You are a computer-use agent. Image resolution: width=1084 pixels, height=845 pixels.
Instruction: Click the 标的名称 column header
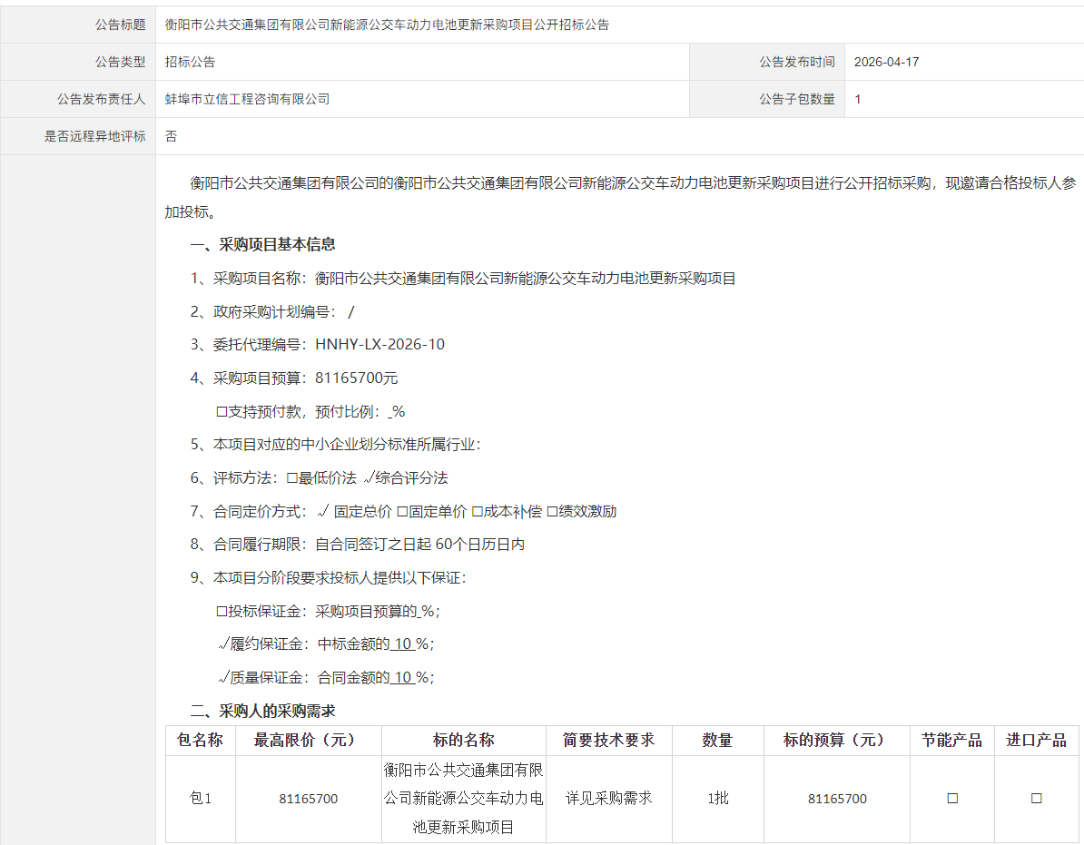(x=461, y=740)
